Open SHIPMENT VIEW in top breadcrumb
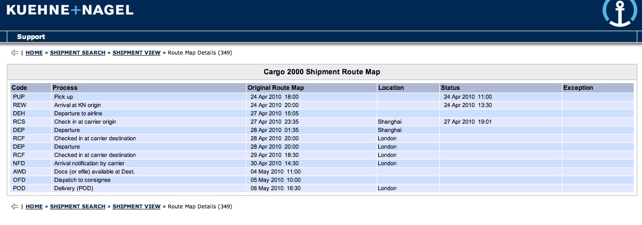642x225 pixels. click(x=137, y=53)
